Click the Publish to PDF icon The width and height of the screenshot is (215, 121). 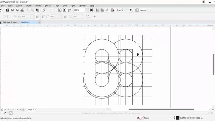[70, 10]
